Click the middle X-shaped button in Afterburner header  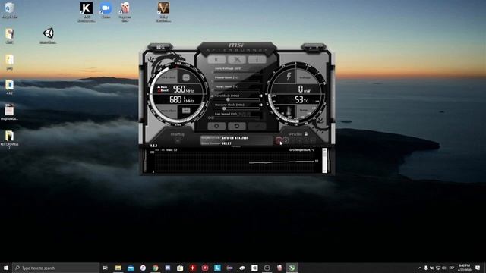point(237,59)
